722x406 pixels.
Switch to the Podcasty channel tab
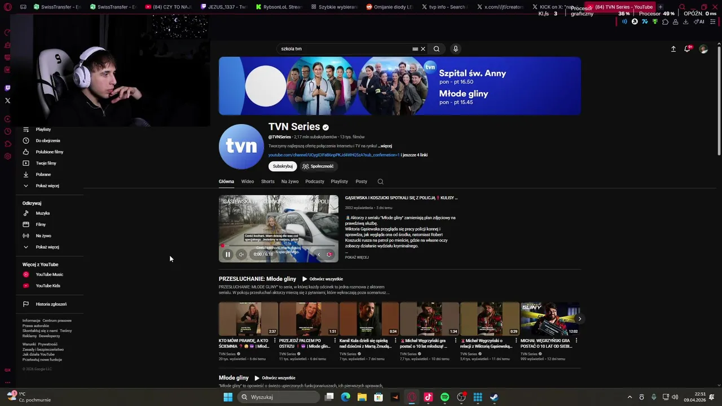pos(315,182)
